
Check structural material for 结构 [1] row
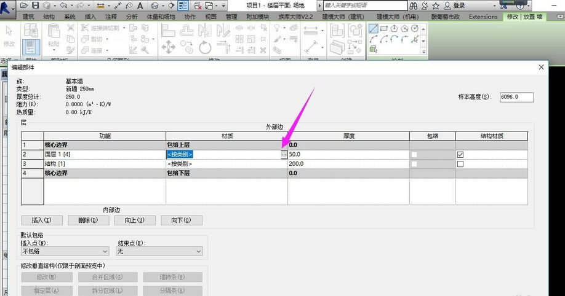click(x=460, y=164)
